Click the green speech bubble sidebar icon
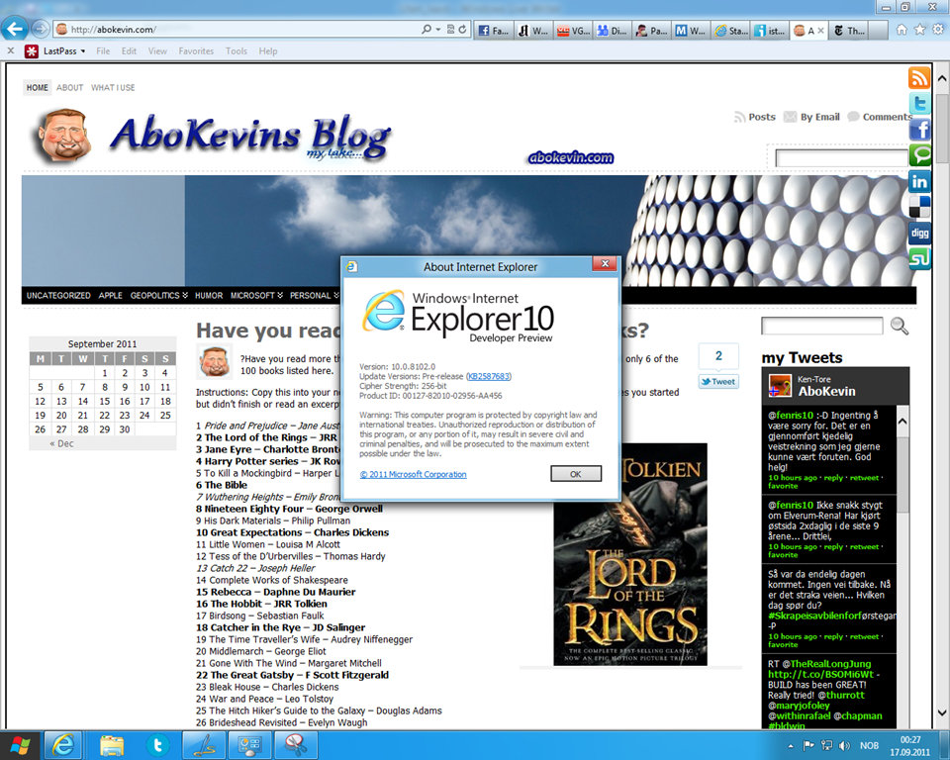 tap(919, 155)
